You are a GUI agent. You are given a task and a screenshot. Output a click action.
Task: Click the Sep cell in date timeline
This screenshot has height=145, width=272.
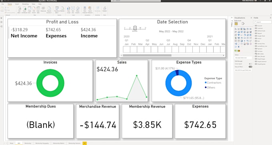coord(182,50)
